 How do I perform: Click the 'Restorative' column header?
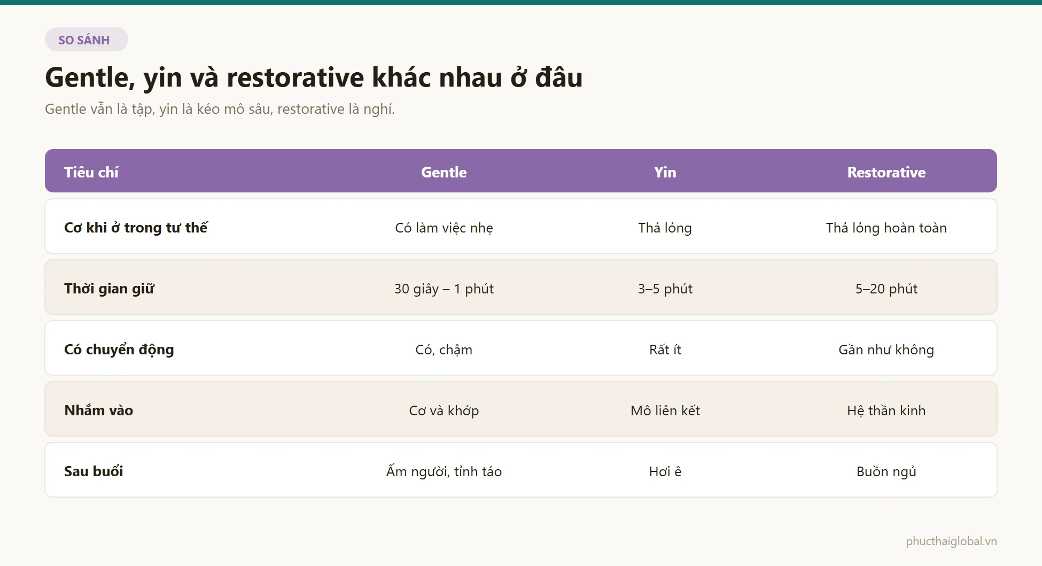click(x=886, y=172)
